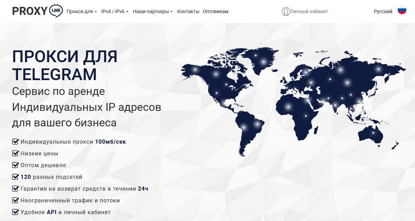Open the Оптовикам page
This screenshot has height=221, width=415.
[x=215, y=11]
